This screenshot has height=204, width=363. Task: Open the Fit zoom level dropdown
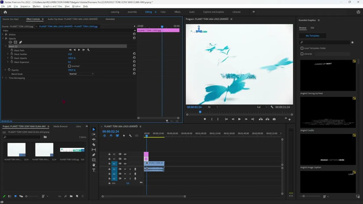(213, 107)
